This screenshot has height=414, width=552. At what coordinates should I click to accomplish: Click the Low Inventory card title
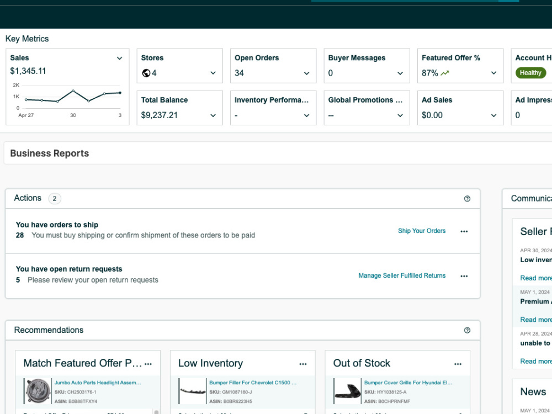coord(210,363)
